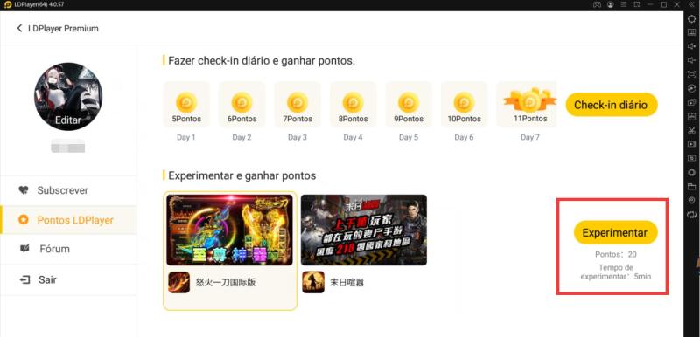Click the Experimentar button
The image size is (700, 337).
[x=615, y=232]
